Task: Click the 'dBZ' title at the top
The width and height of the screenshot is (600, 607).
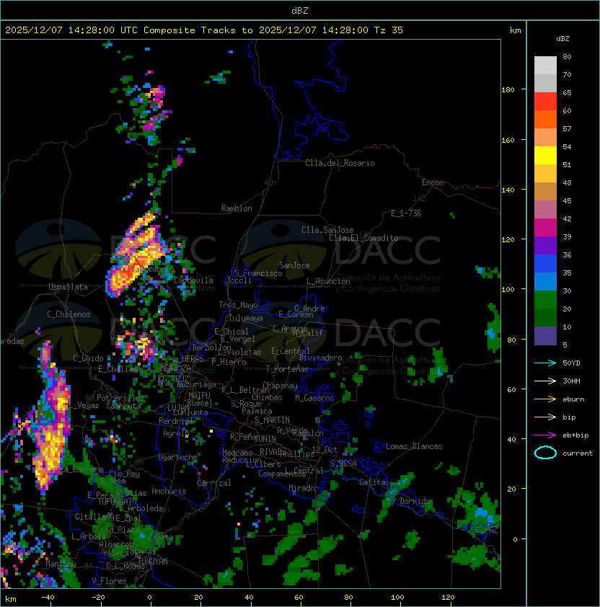Action: tap(300, 11)
